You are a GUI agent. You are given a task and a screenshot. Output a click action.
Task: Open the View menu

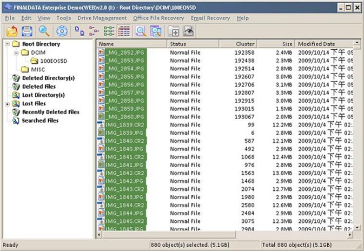click(x=44, y=18)
